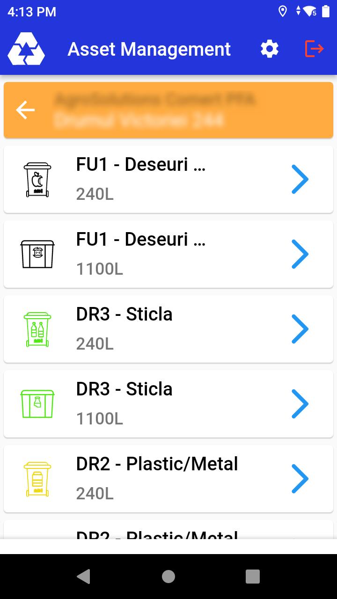Tap the red logout icon
Screen dimensions: 337x599
tap(314, 49)
